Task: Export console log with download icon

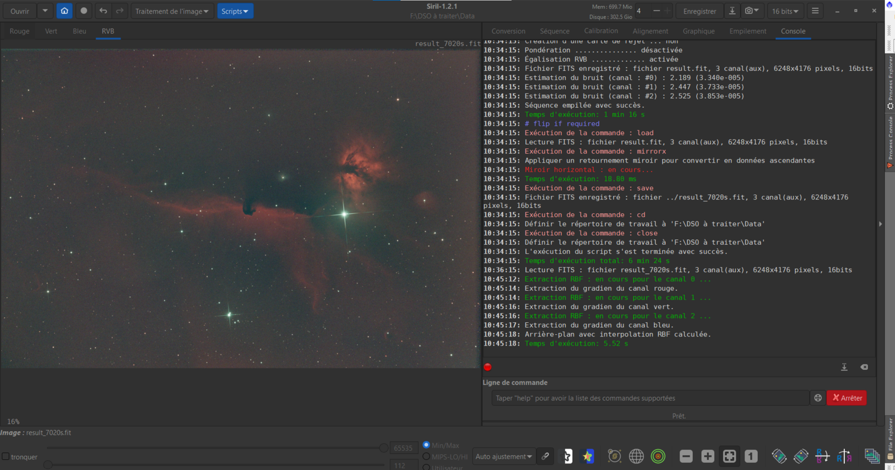Action: coord(844,367)
